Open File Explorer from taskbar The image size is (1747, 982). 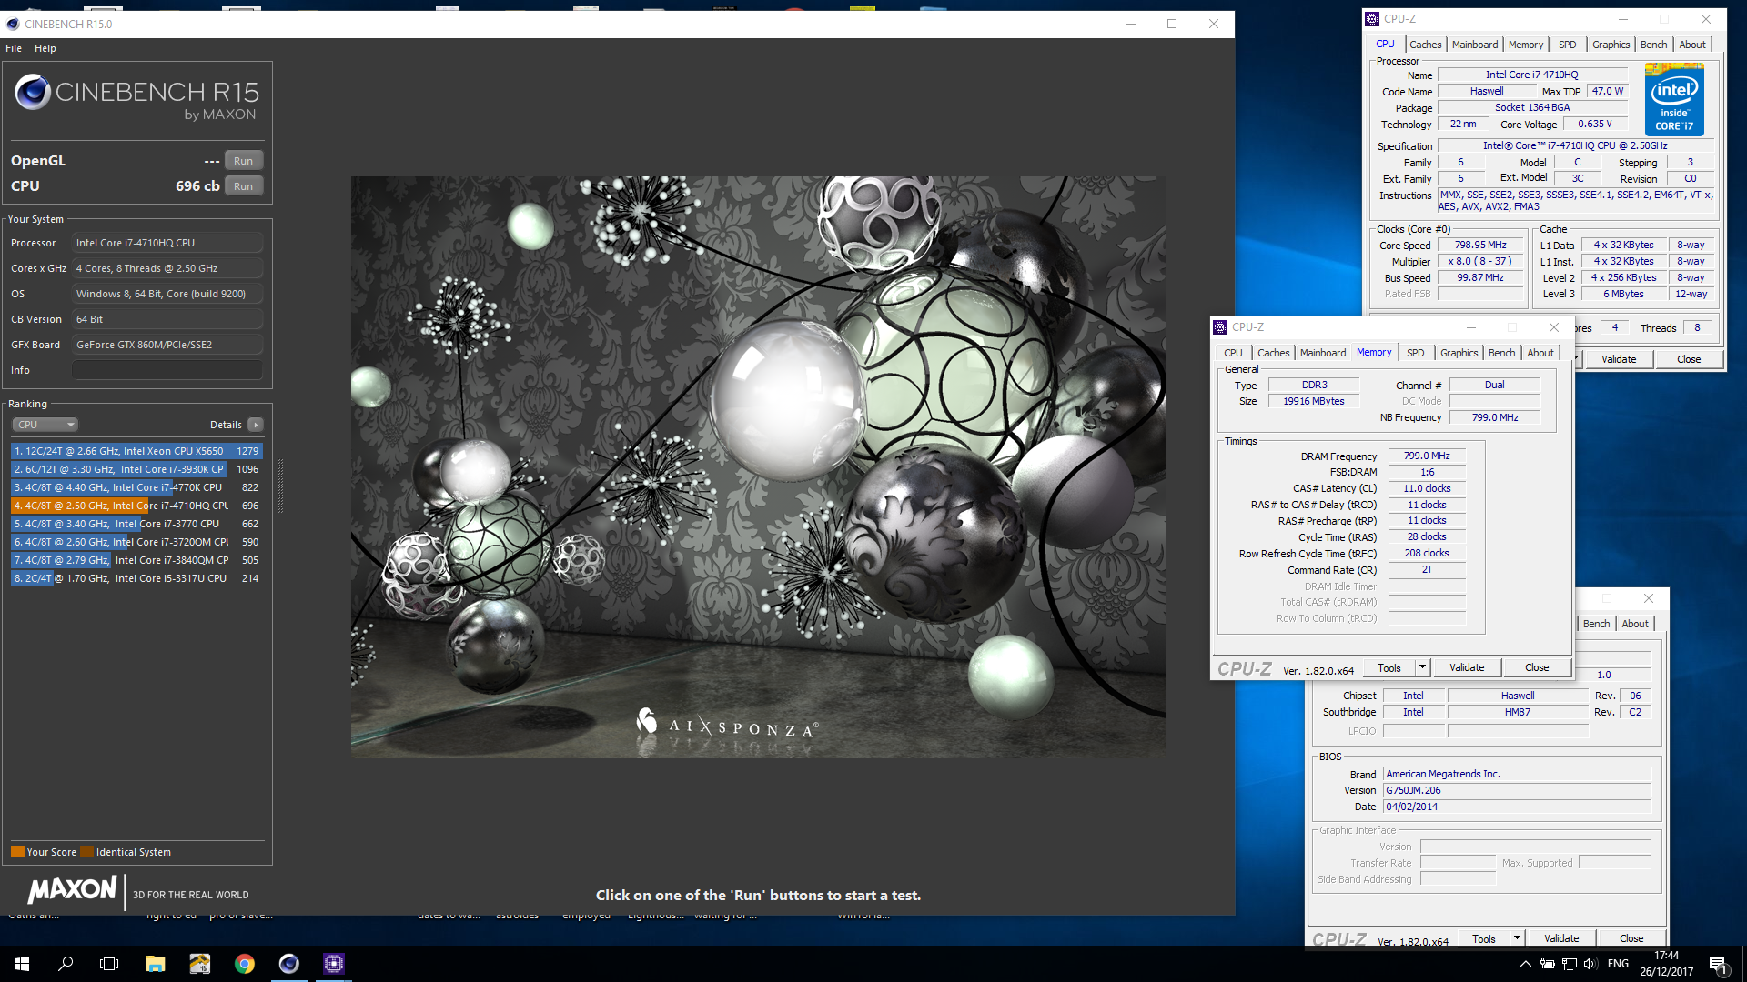[x=155, y=964]
